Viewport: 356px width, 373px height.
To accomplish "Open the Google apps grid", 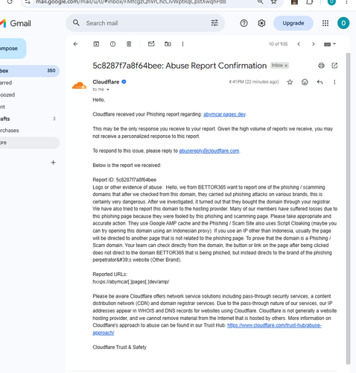I will coord(325,23).
